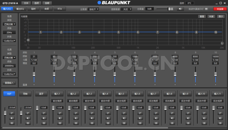Click the 输入1 channel name field 前左高频
This screenshot has width=228, height=130.
point(57,101)
